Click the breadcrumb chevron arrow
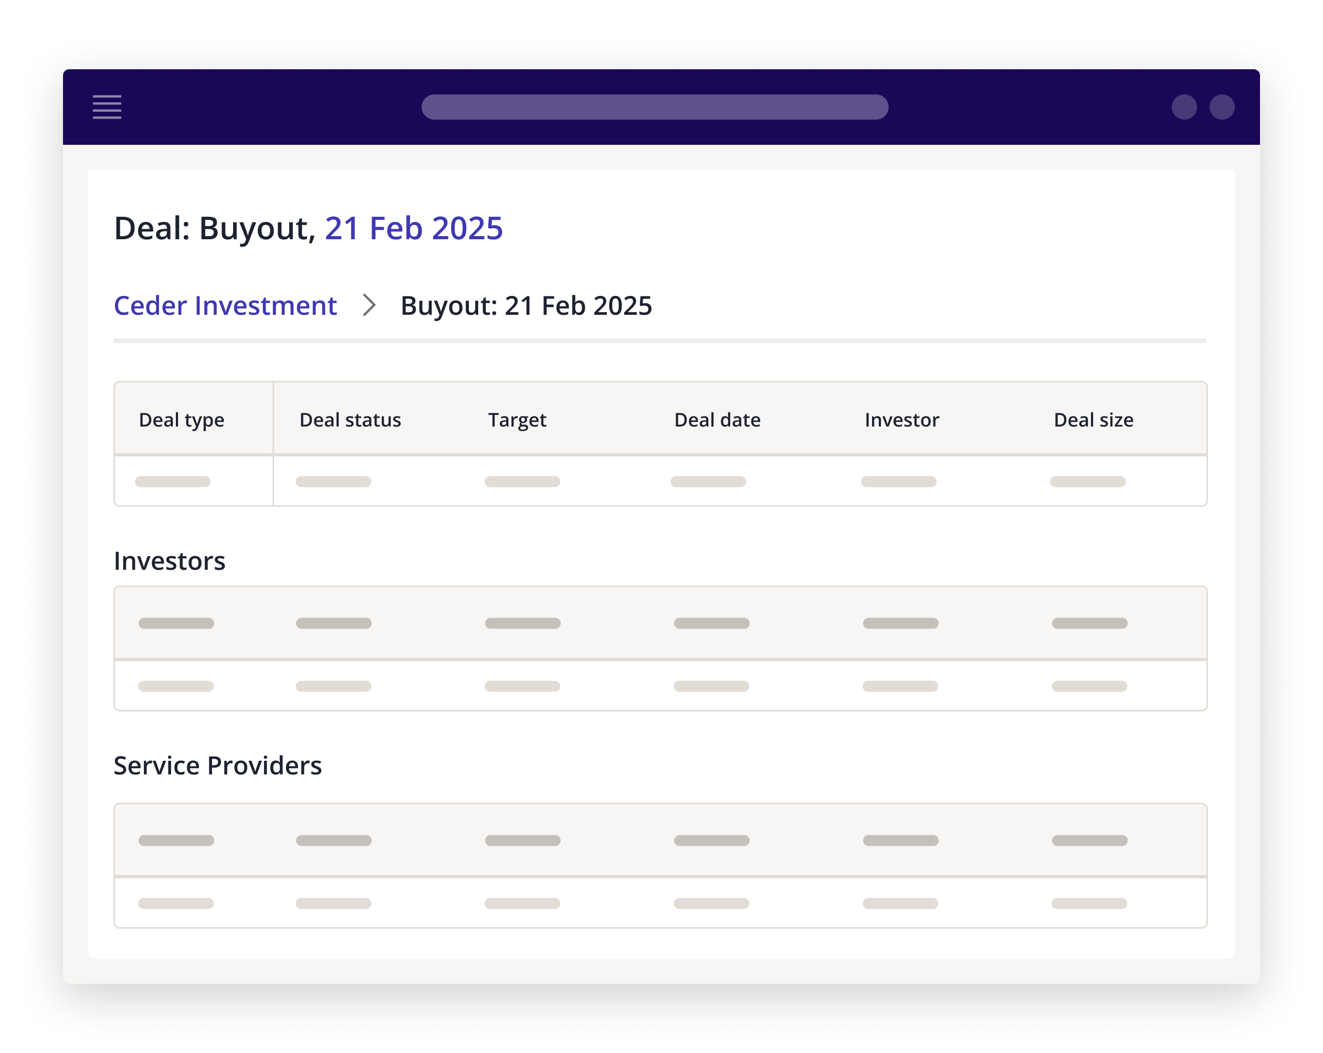The width and height of the screenshot is (1323, 1053). click(369, 305)
